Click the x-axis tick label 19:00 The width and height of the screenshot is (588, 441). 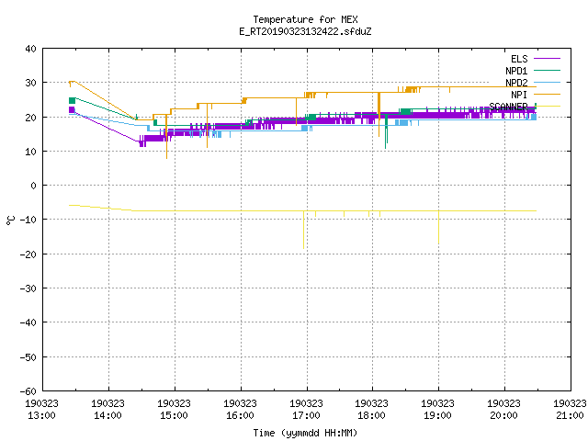click(437, 415)
